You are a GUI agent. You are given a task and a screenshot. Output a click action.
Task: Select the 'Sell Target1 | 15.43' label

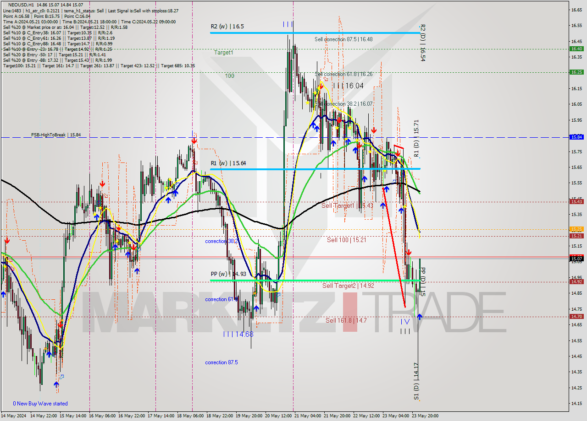(347, 205)
